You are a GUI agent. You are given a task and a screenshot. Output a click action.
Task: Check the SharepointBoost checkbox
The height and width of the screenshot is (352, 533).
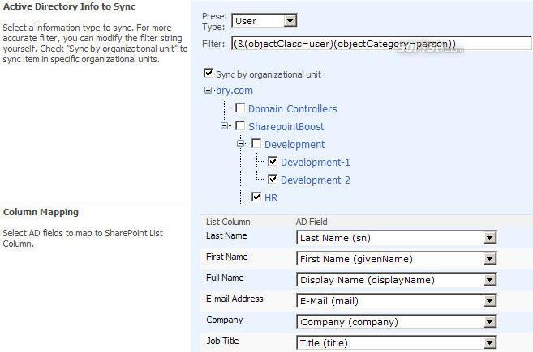(x=240, y=125)
